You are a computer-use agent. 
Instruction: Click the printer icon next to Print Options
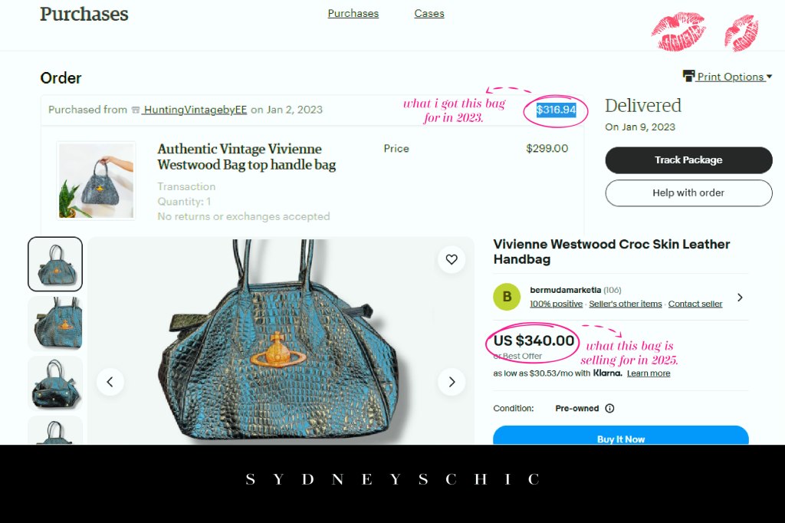[689, 76]
